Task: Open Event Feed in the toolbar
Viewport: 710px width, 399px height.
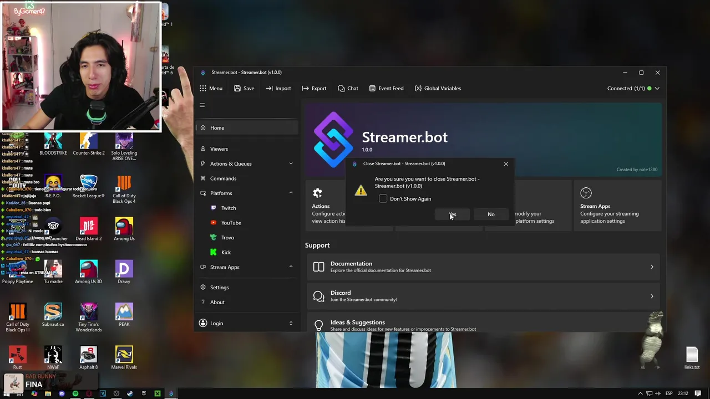Action: [386, 88]
